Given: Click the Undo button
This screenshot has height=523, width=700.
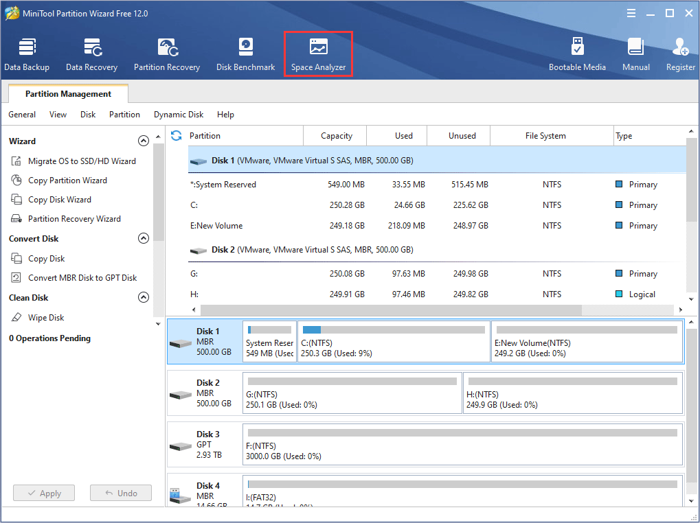Looking at the screenshot, I should point(121,493).
